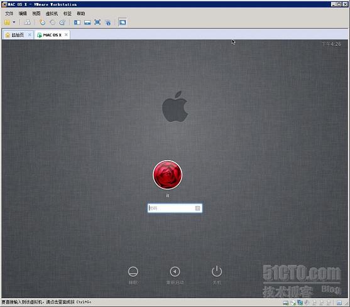Viewport: 350px width, 307px height.
Task: Click the yellow suspend/power toolbar icon
Action: pos(7,23)
